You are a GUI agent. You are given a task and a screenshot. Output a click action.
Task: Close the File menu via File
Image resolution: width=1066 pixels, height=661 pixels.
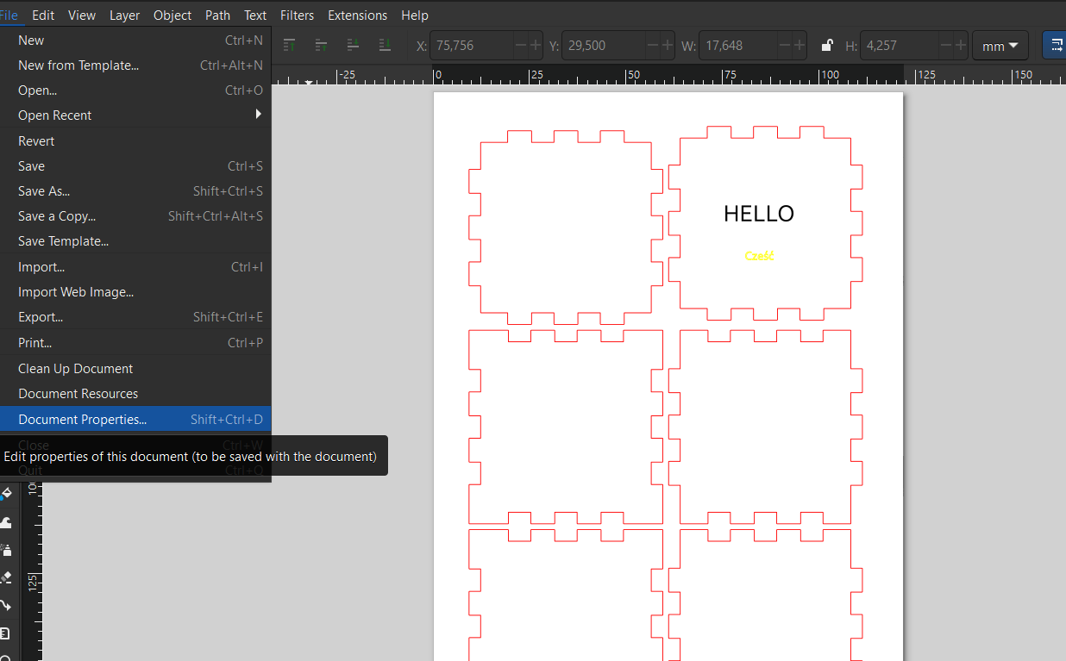(x=9, y=15)
